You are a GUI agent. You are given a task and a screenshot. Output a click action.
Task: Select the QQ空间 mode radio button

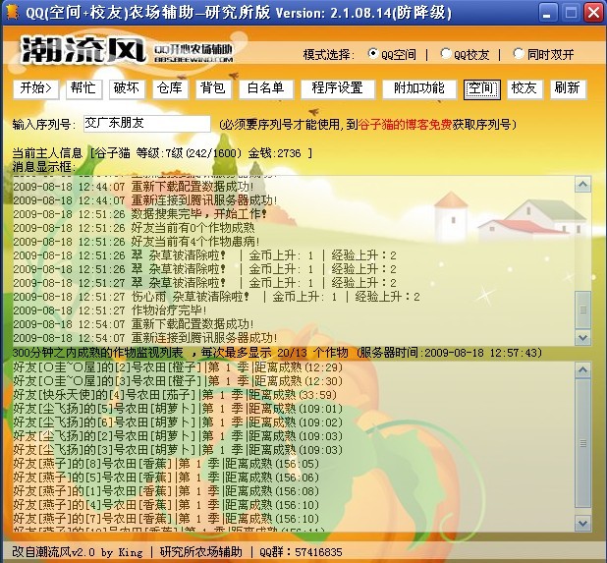373,53
